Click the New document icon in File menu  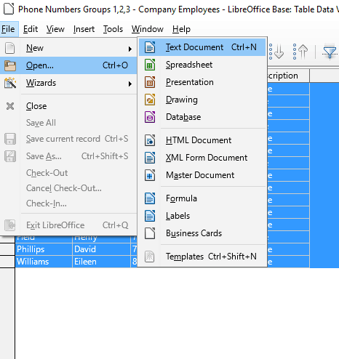tap(10, 48)
